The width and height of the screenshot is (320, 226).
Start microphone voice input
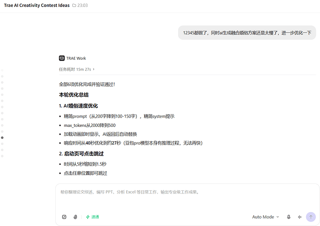pyautogui.click(x=288, y=217)
